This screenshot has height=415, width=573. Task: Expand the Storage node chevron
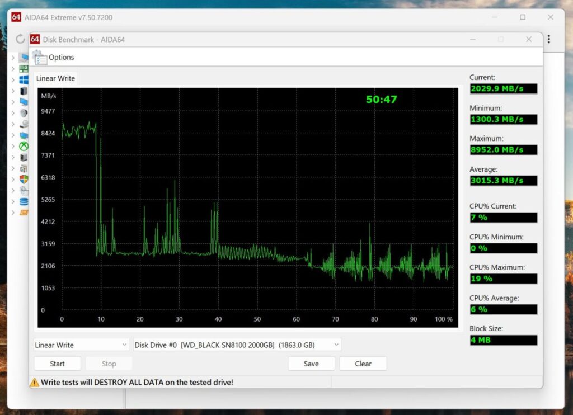pyautogui.click(x=13, y=124)
